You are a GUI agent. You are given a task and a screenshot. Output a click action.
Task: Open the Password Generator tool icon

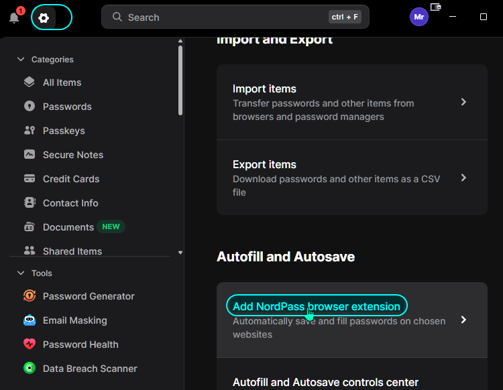click(30, 296)
